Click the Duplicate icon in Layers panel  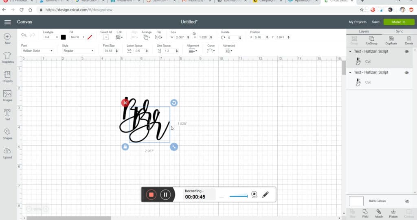click(x=391, y=39)
